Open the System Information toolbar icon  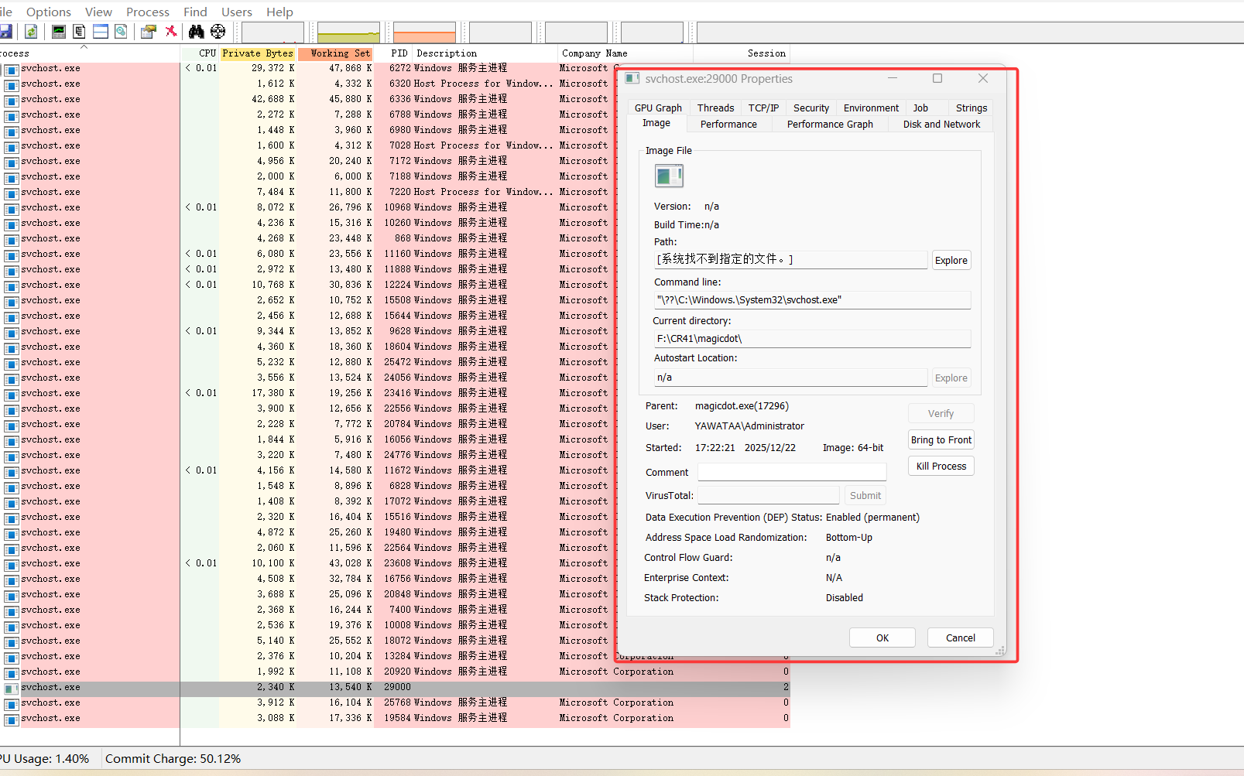[59, 31]
